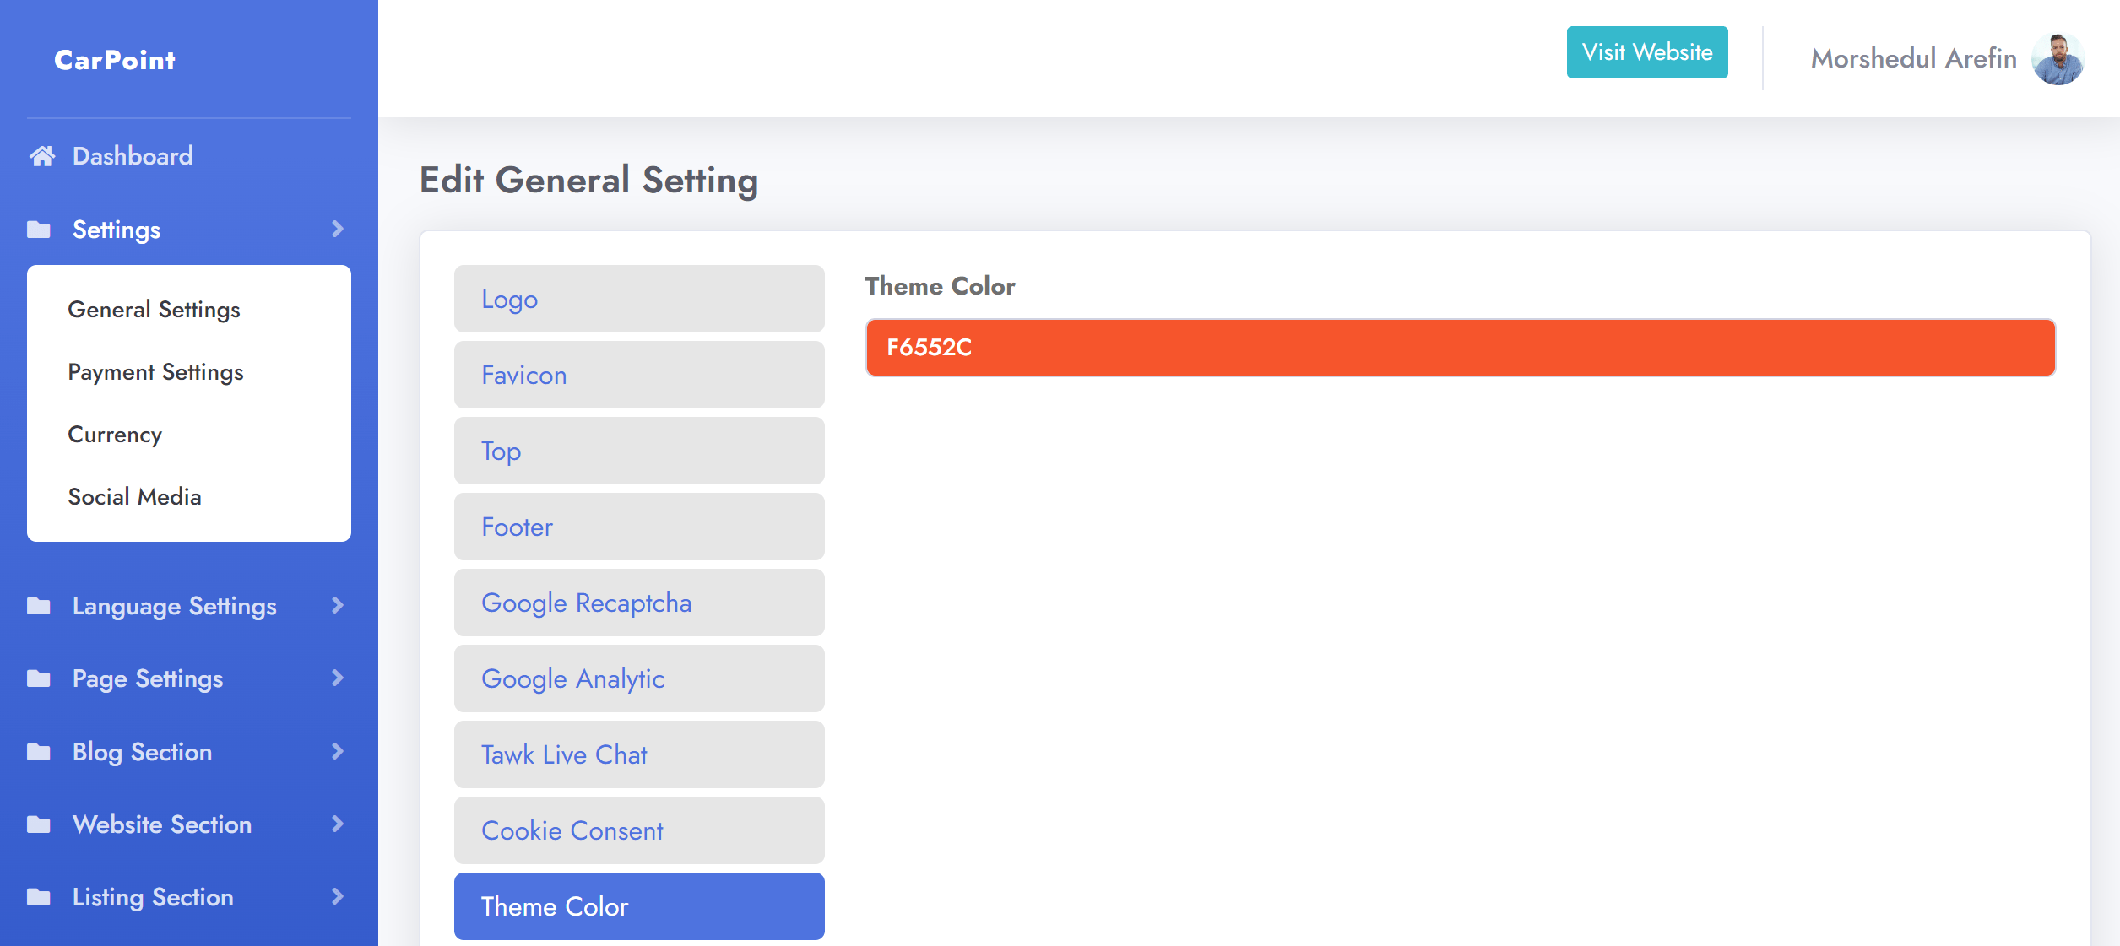Viewport: 2120px width, 946px height.
Task: Click the CarPoint logo text
Action: click(x=115, y=60)
